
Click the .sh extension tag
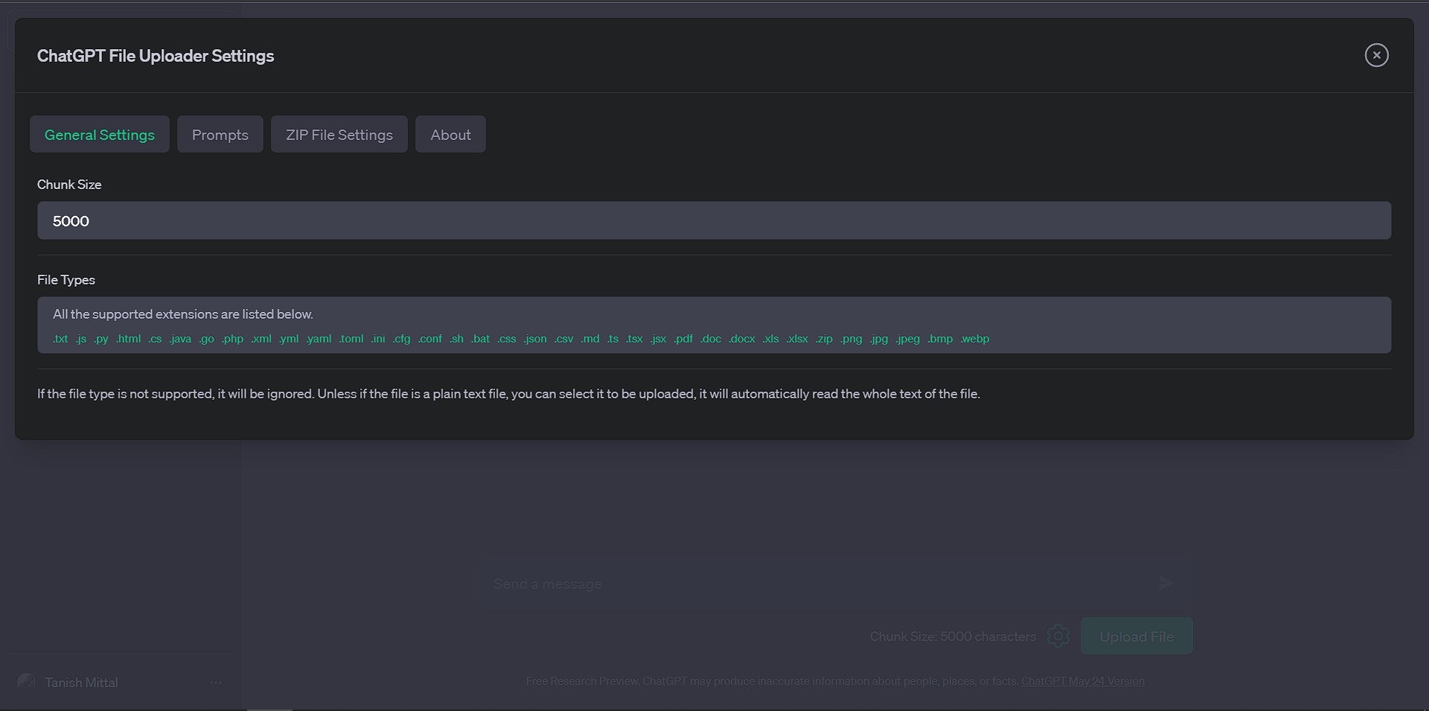click(456, 339)
